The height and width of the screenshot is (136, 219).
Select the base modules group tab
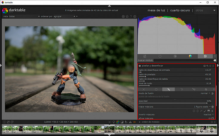tap(175, 56)
